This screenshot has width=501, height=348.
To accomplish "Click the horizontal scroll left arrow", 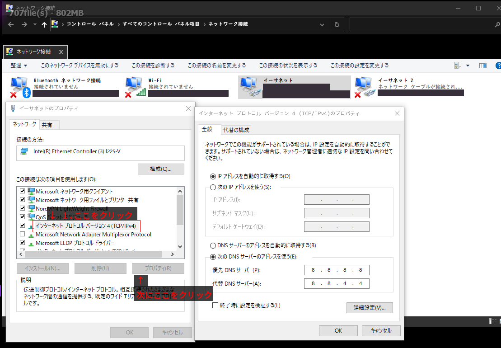I will point(21,254).
